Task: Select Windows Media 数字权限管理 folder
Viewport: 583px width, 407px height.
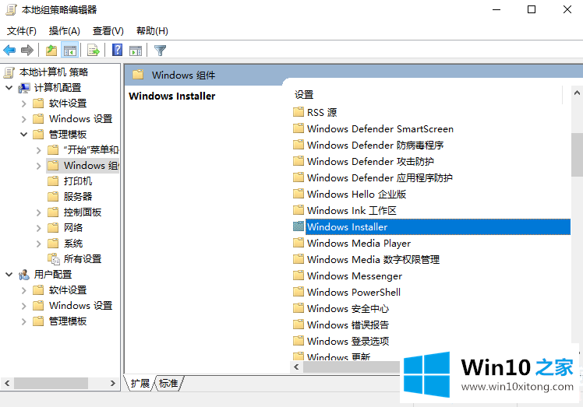Action: pyautogui.click(x=373, y=259)
